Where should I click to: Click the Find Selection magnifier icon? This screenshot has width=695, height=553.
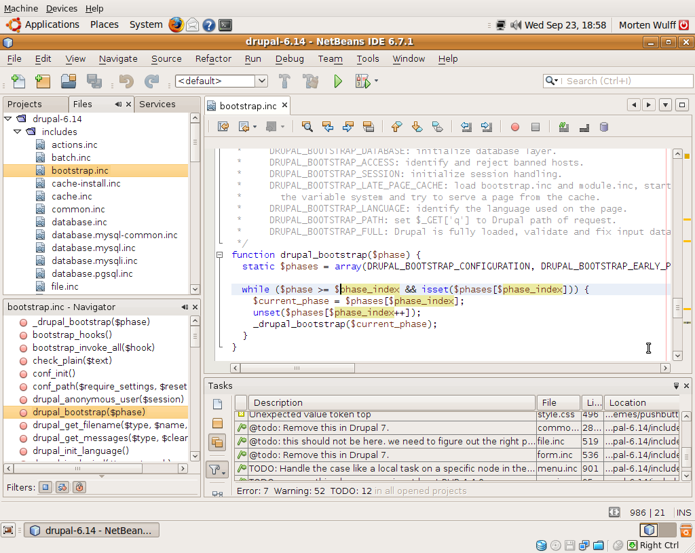307,127
